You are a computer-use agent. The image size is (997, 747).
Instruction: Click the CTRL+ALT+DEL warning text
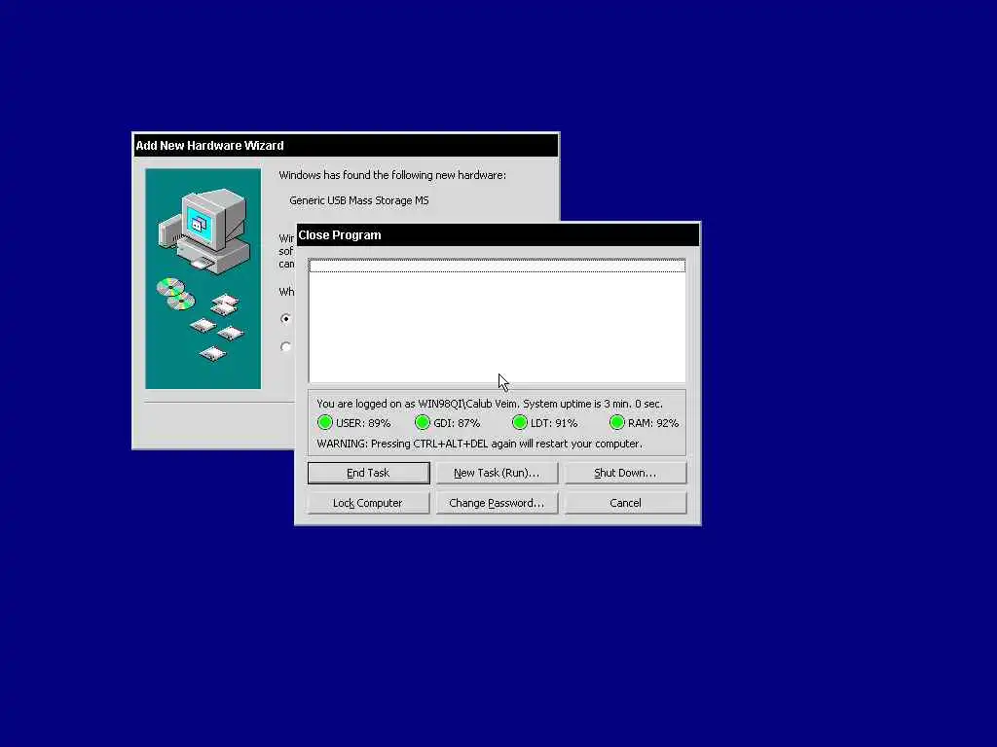tap(479, 444)
